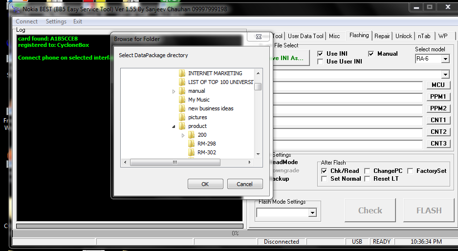Select the RM-298 folder icon
This screenshot has height=251, width=458.
(x=191, y=143)
